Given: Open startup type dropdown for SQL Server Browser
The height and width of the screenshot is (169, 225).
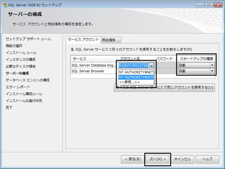Looking at the screenshot, I should point(212,71).
